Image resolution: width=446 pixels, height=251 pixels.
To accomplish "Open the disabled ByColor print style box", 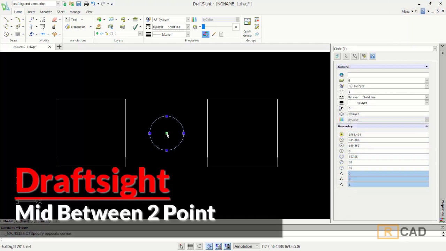I will 220,20.
